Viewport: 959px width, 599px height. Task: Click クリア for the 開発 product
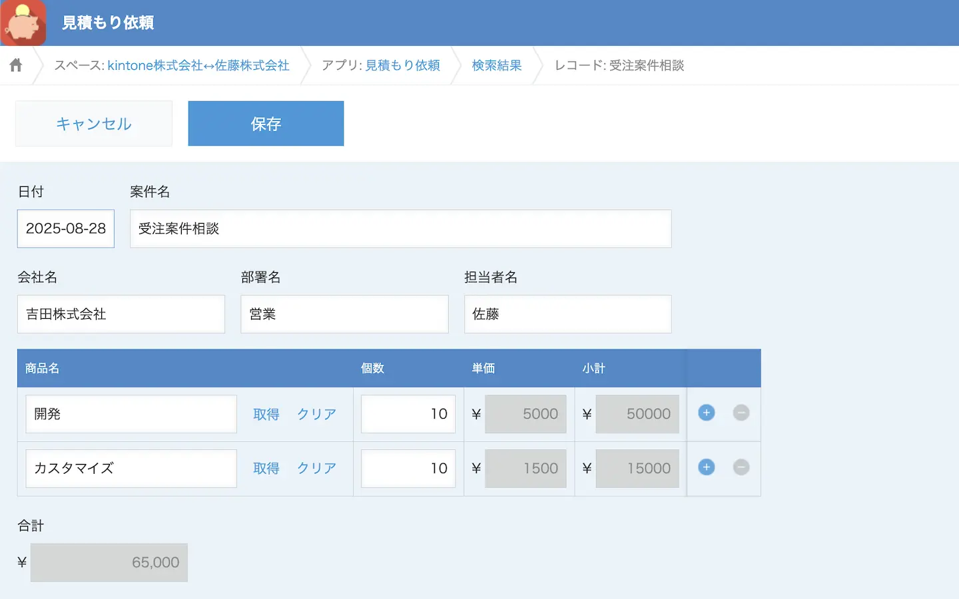(x=316, y=414)
